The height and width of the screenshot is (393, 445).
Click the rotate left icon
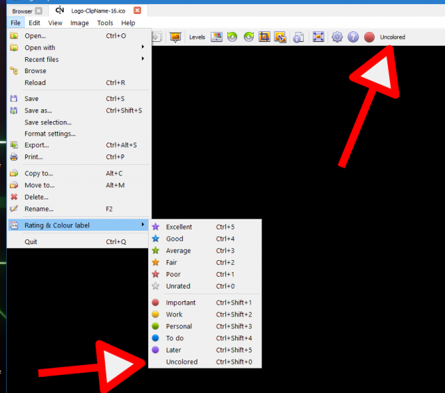pos(232,37)
